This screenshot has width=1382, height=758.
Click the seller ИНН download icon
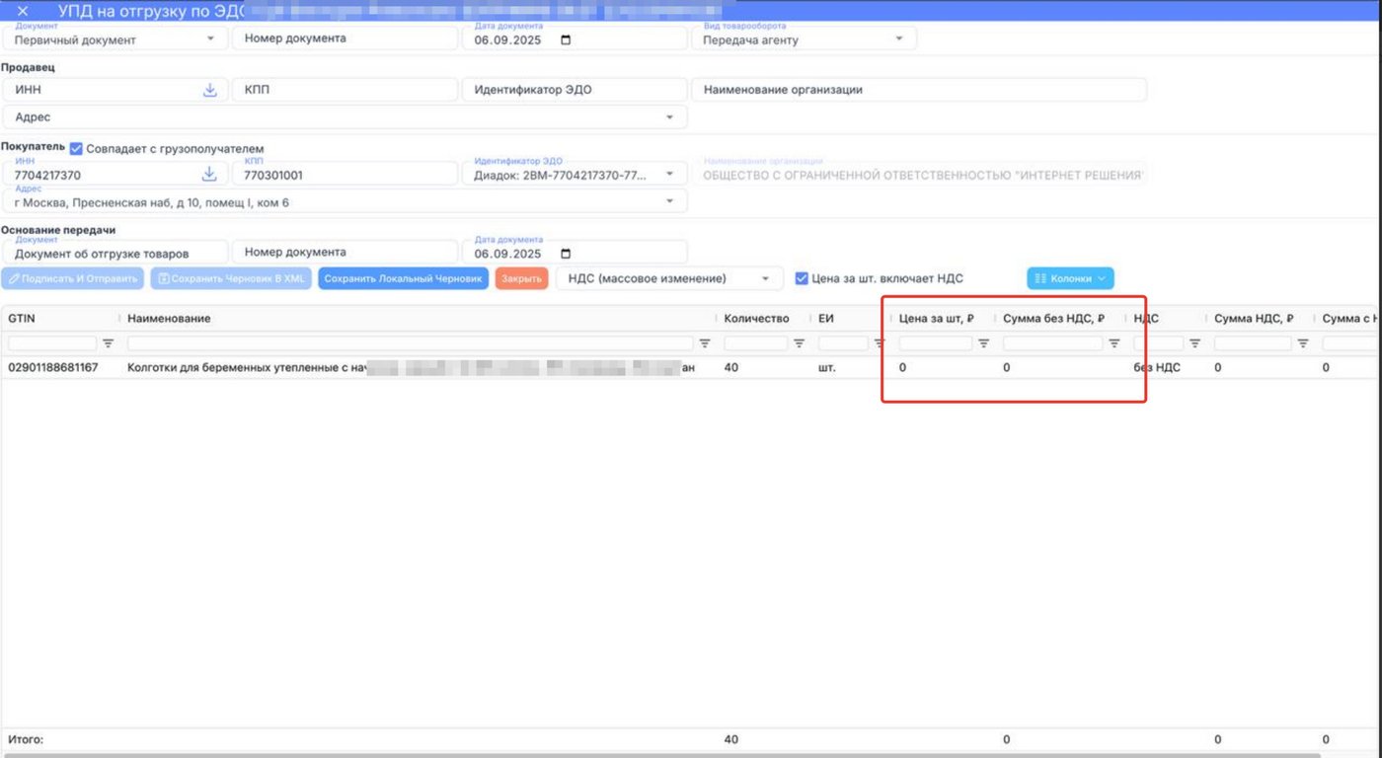pos(209,90)
